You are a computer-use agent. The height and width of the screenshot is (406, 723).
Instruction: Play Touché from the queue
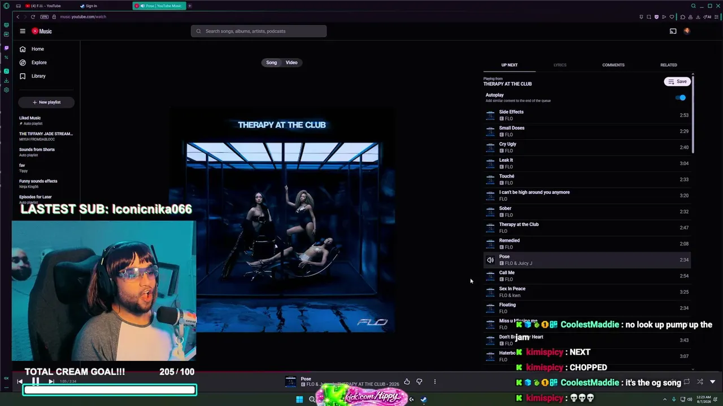(x=587, y=179)
